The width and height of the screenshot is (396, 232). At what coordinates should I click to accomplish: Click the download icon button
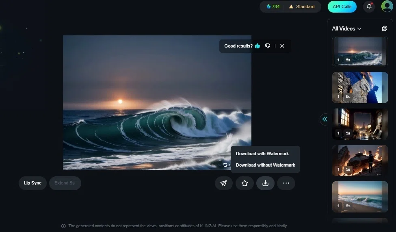pos(265,183)
